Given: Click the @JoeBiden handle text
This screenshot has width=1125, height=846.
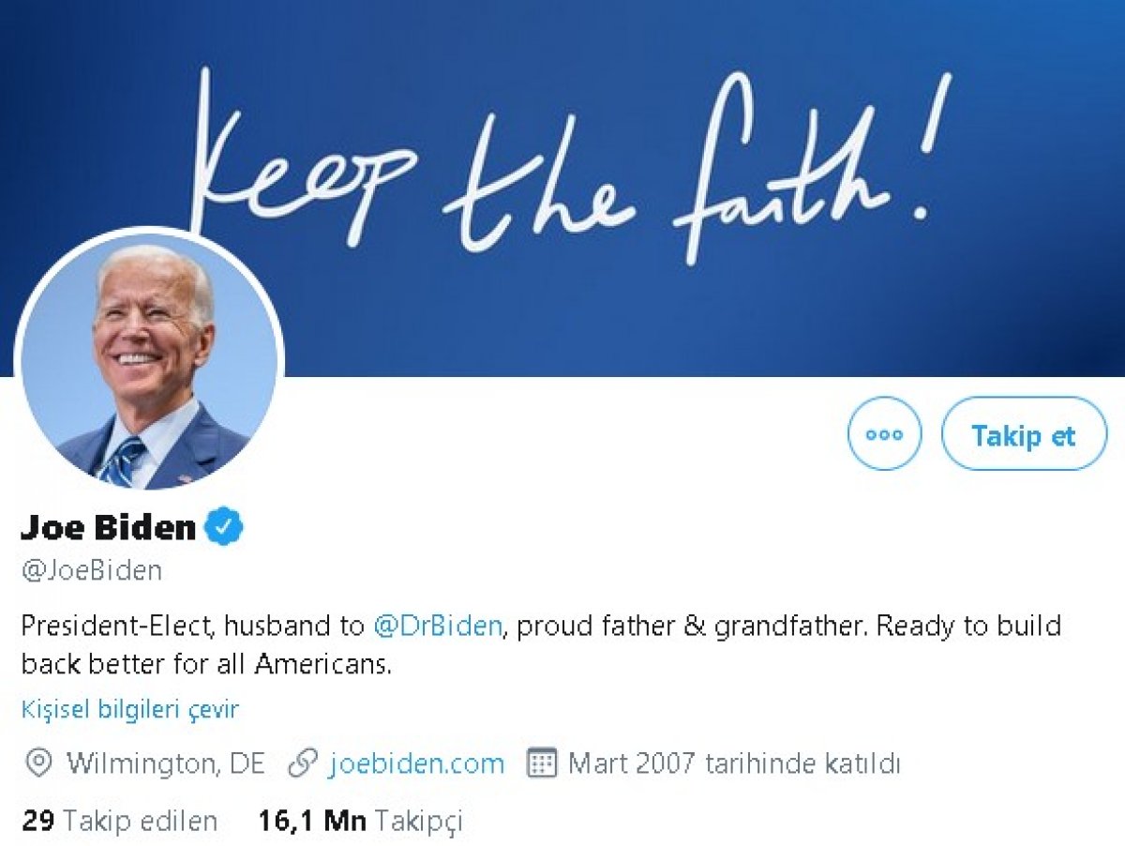Looking at the screenshot, I should 92,570.
